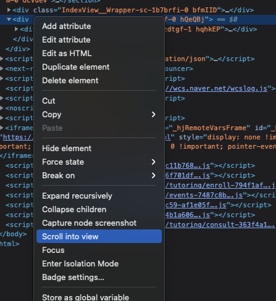Click Scroll into view menu item

pyautogui.click(x=99, y=236)
